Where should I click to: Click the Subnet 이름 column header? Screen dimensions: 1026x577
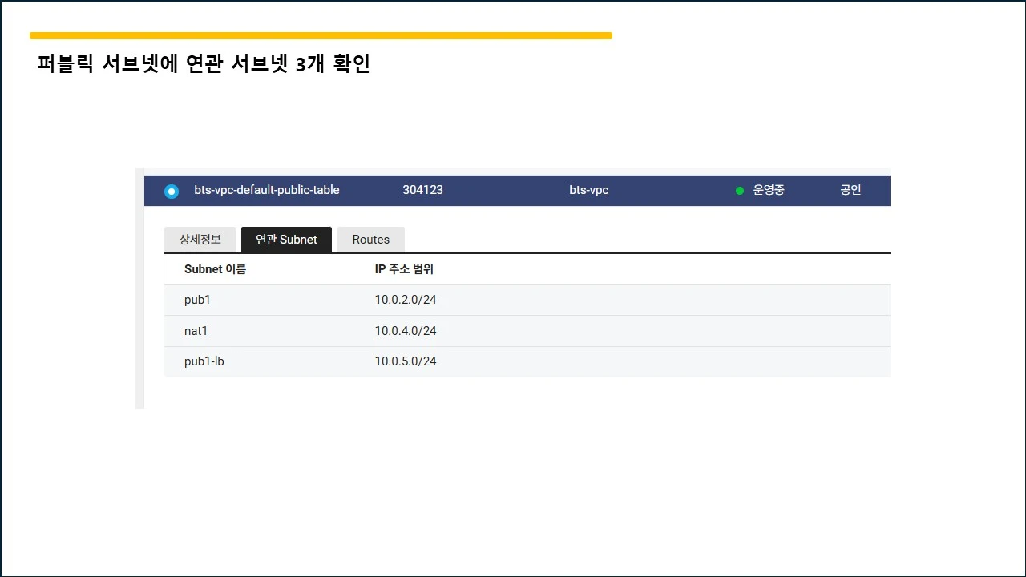(215, 269)
